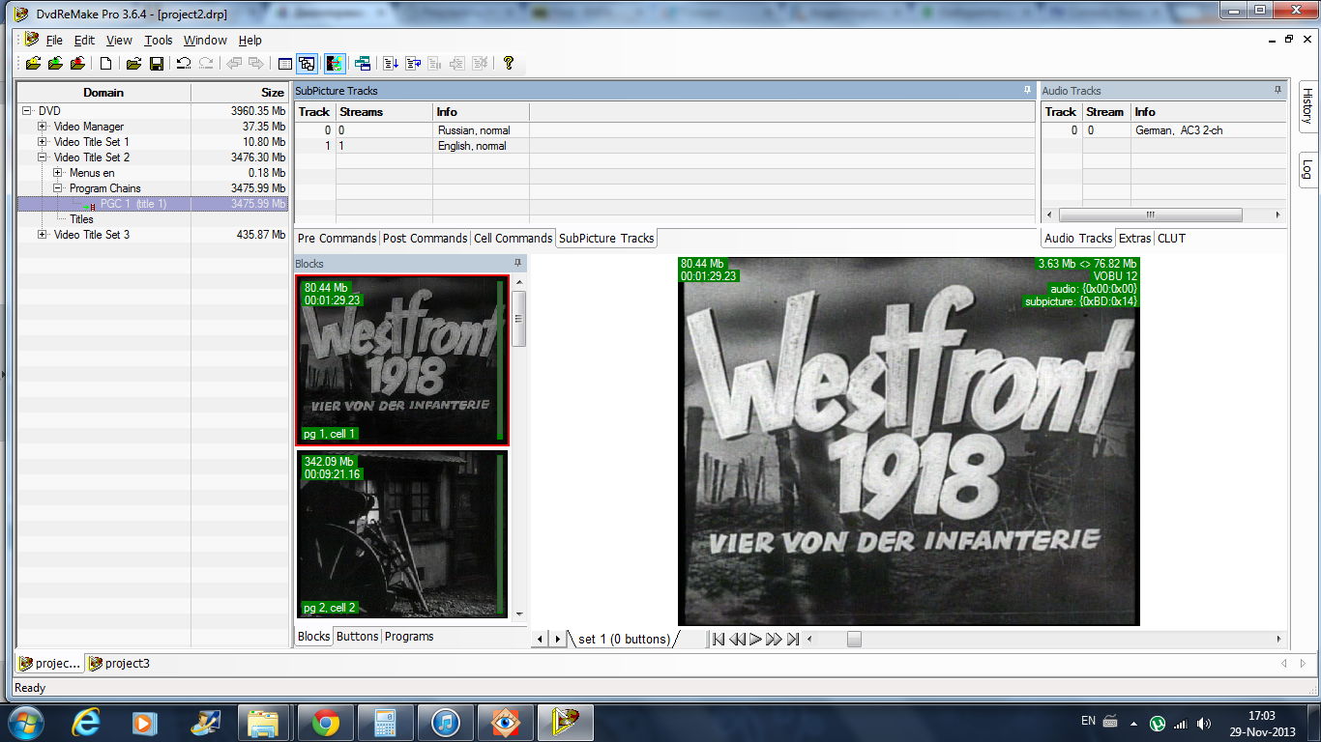Switch to the project3 document tab
Image resolution: width=1321 pixels, height=742 pixels.
(x=119, y=664)
